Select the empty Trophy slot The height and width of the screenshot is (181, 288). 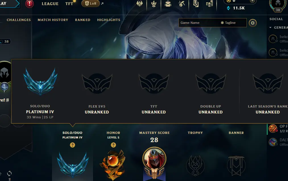point(195,165)
